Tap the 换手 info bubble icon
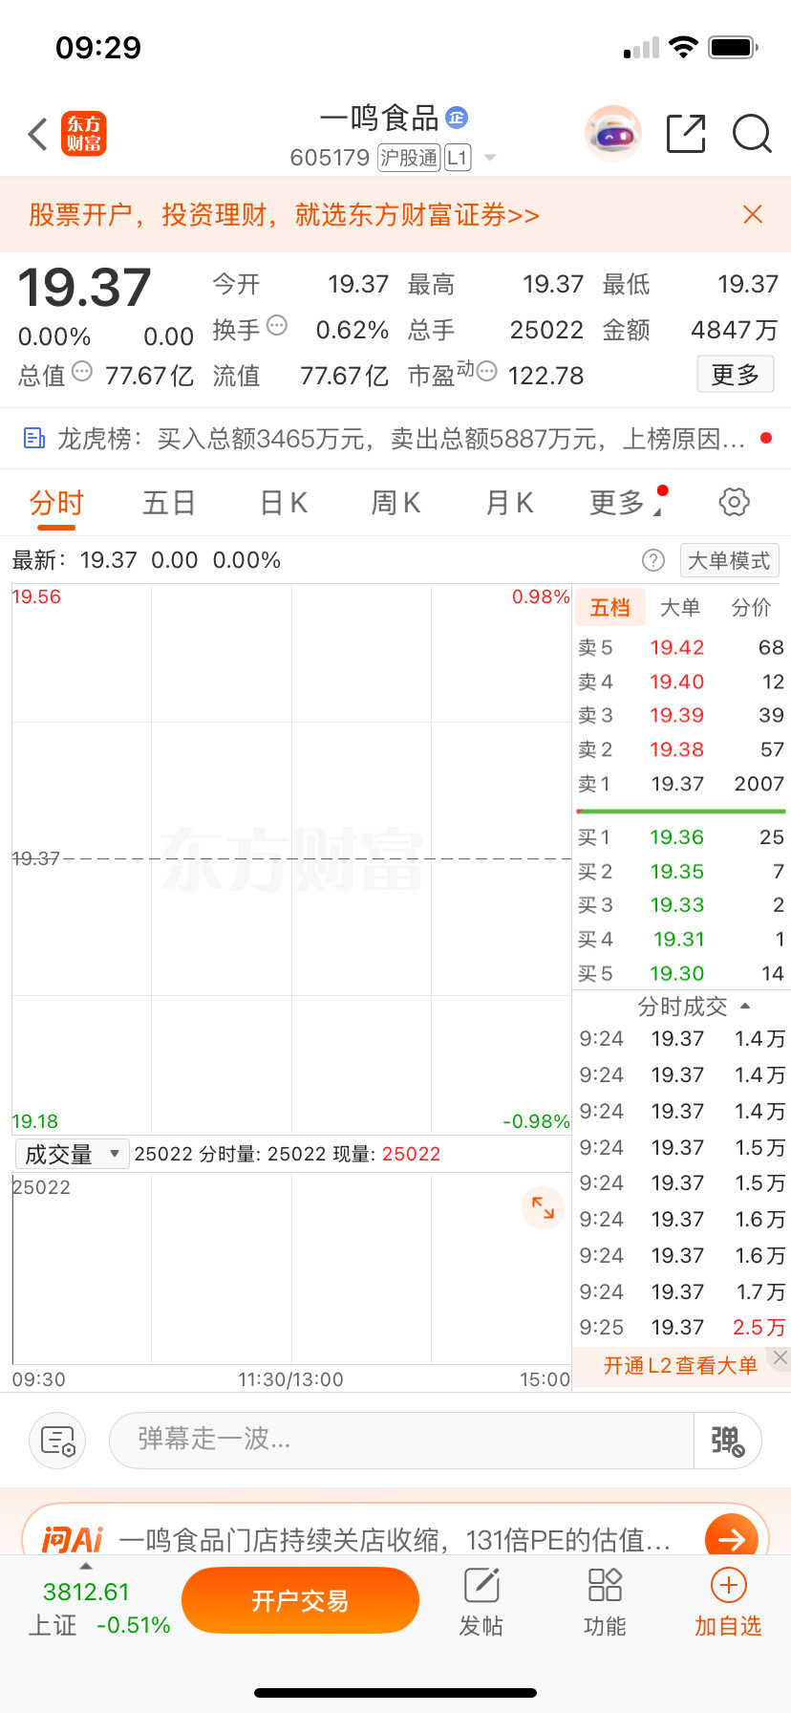Screen dimensions: 791x1713 point(277,326)
